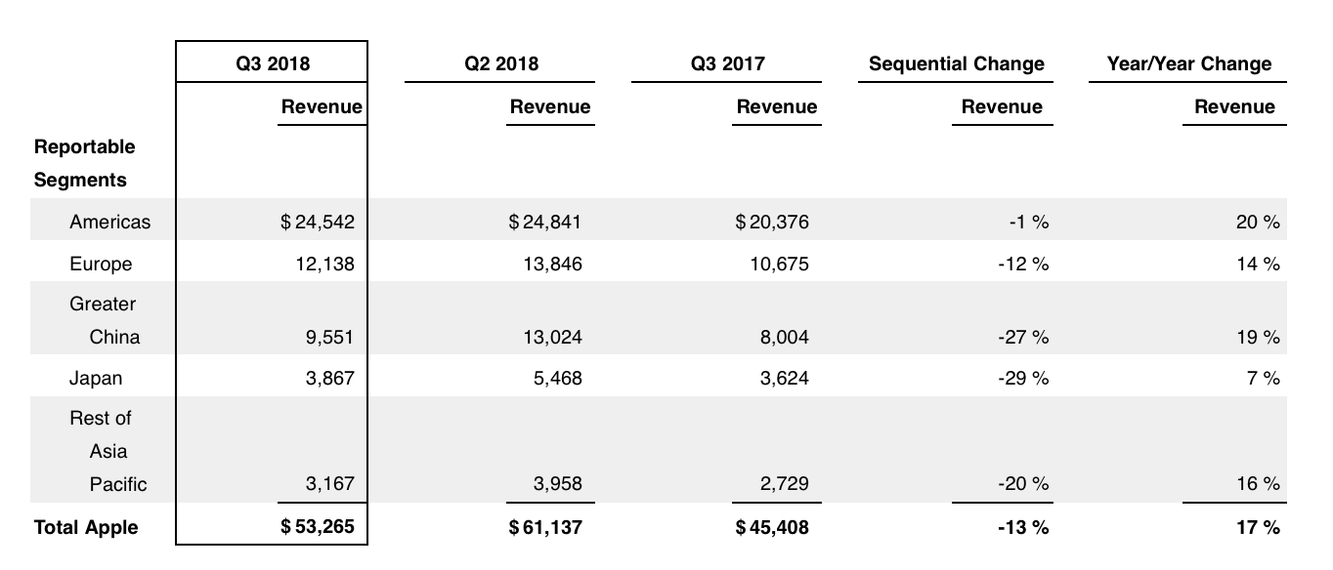Select the 'Rest of Asia Pacific' row label

pyautogui.click(x=108, y=451)
